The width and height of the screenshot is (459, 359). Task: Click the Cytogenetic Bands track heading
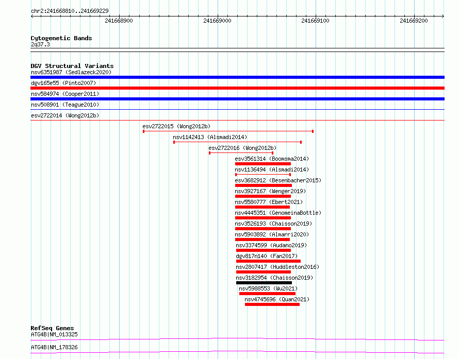pyautogui.click(x=61, y=38)
